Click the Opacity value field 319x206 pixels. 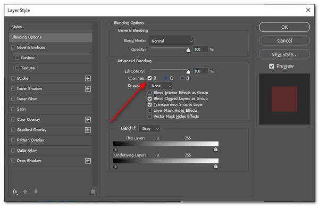tap(200, 50)
